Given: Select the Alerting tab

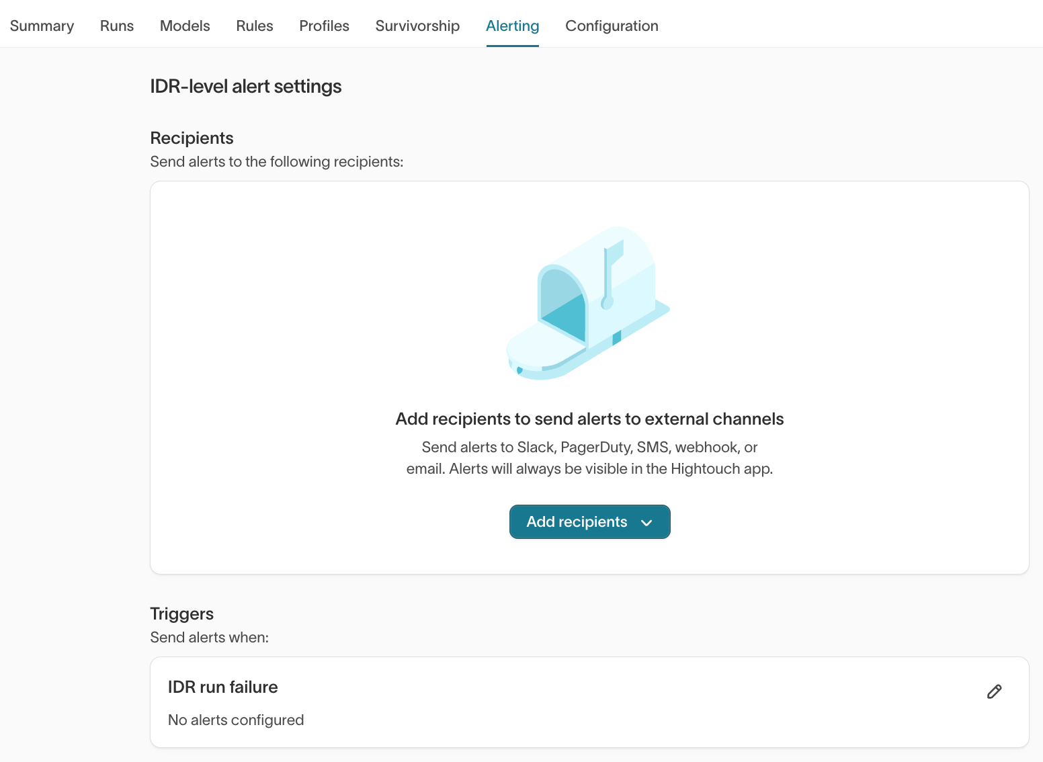Looking at the screenshot, I should 512,26.
